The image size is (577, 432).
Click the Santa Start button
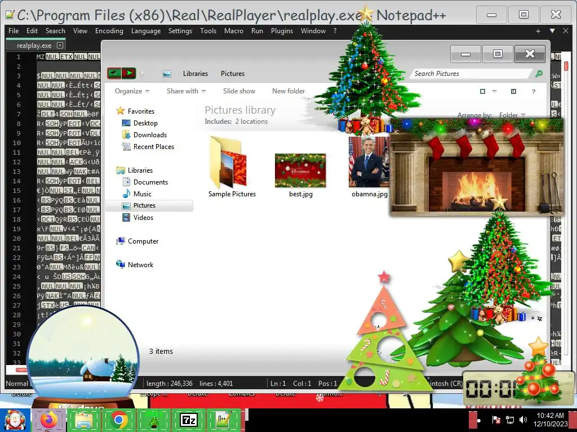point(15,420)
